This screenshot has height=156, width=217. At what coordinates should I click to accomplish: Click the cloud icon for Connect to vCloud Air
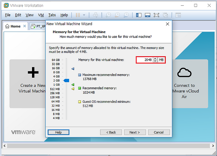point(184,72)
